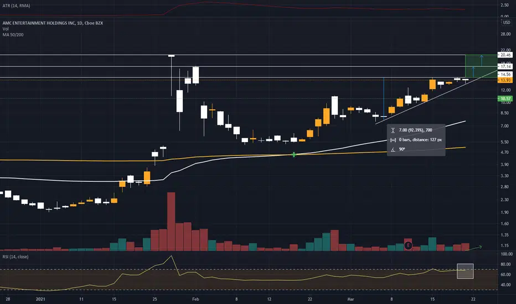Click the 4.70 value on the price axis
516x304 pixels.
point(504,153)
